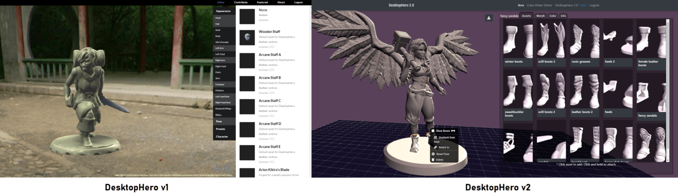Select the Skirt category in v1

tap(224, 78)
